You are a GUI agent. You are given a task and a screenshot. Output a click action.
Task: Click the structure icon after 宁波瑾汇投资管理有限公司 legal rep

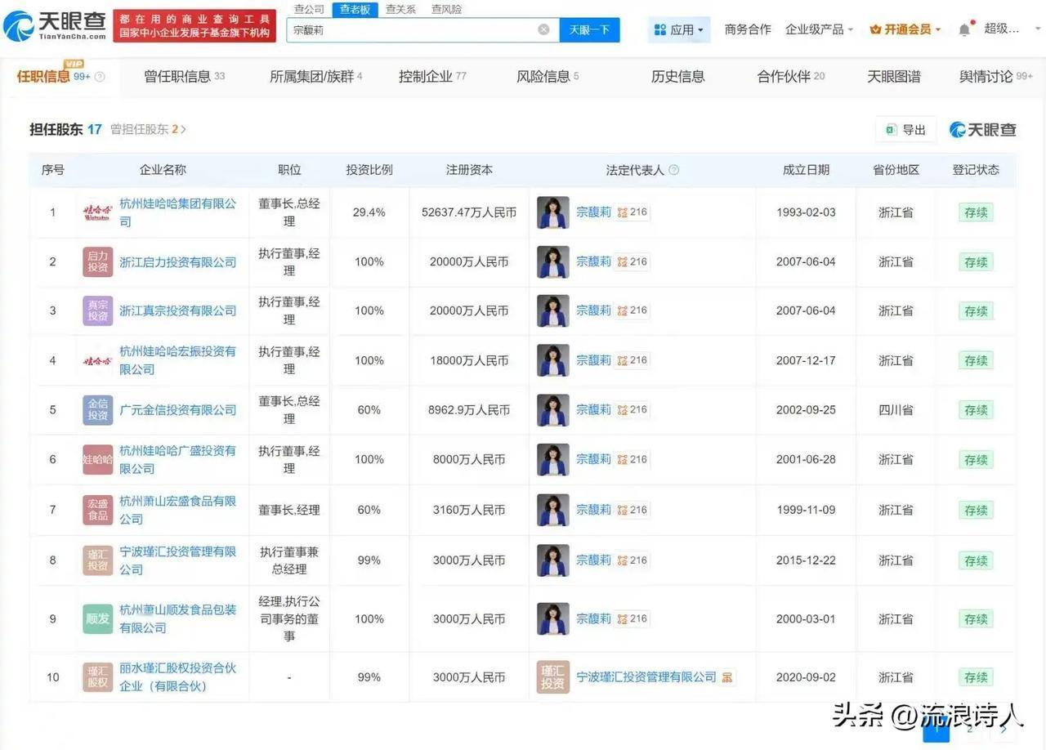(726, 677)
